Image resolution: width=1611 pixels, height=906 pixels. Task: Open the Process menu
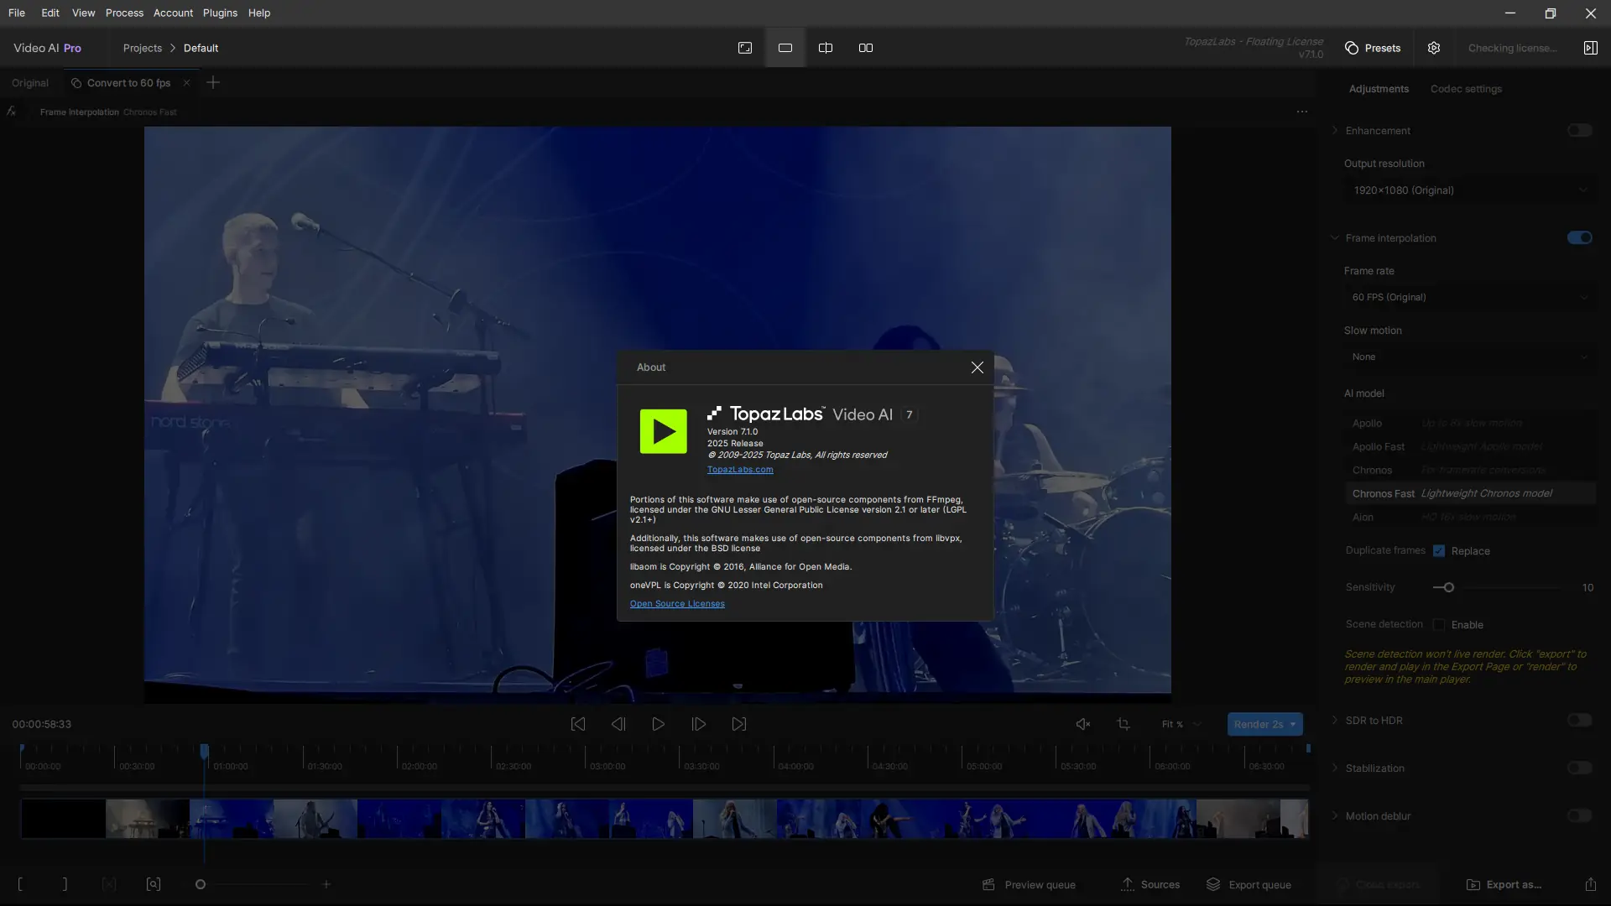click(x=124, y=13)
